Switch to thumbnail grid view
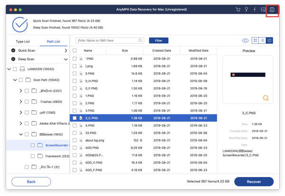 pos(255,40)
